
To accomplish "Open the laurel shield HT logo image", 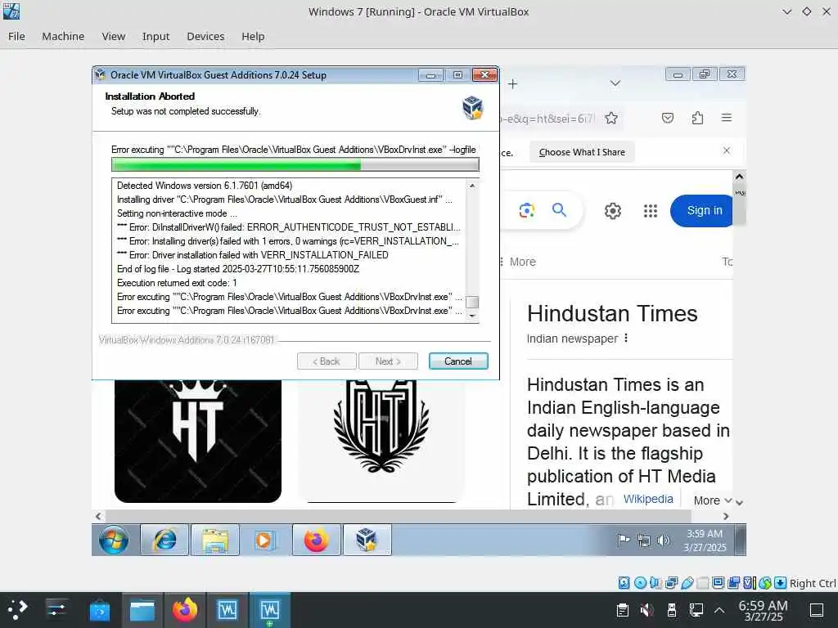I will point(381,441).
